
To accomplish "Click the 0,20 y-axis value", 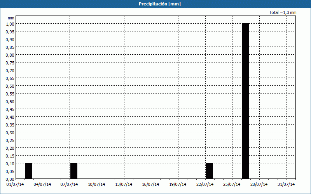I will pyautogui.click(x=10, y=148).
